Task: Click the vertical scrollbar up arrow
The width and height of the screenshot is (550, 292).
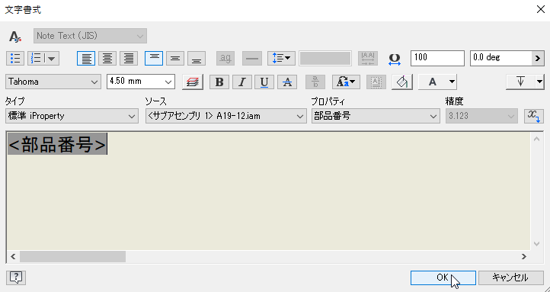Action: [537, 139]
